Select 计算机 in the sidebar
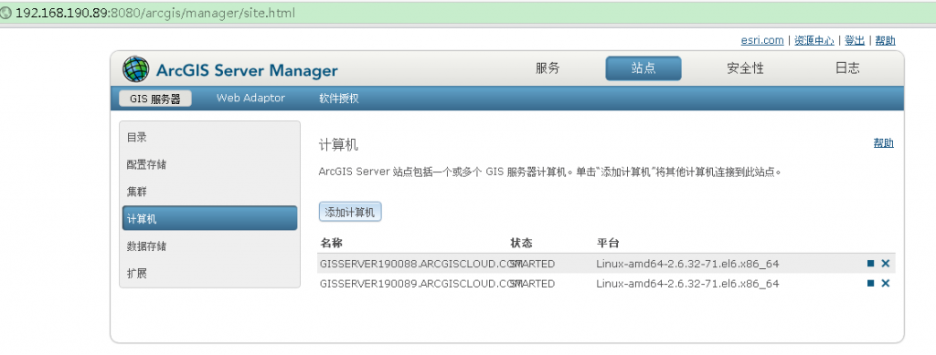The image size is (936, 355). pyautogui.click(x=209, y=219)
